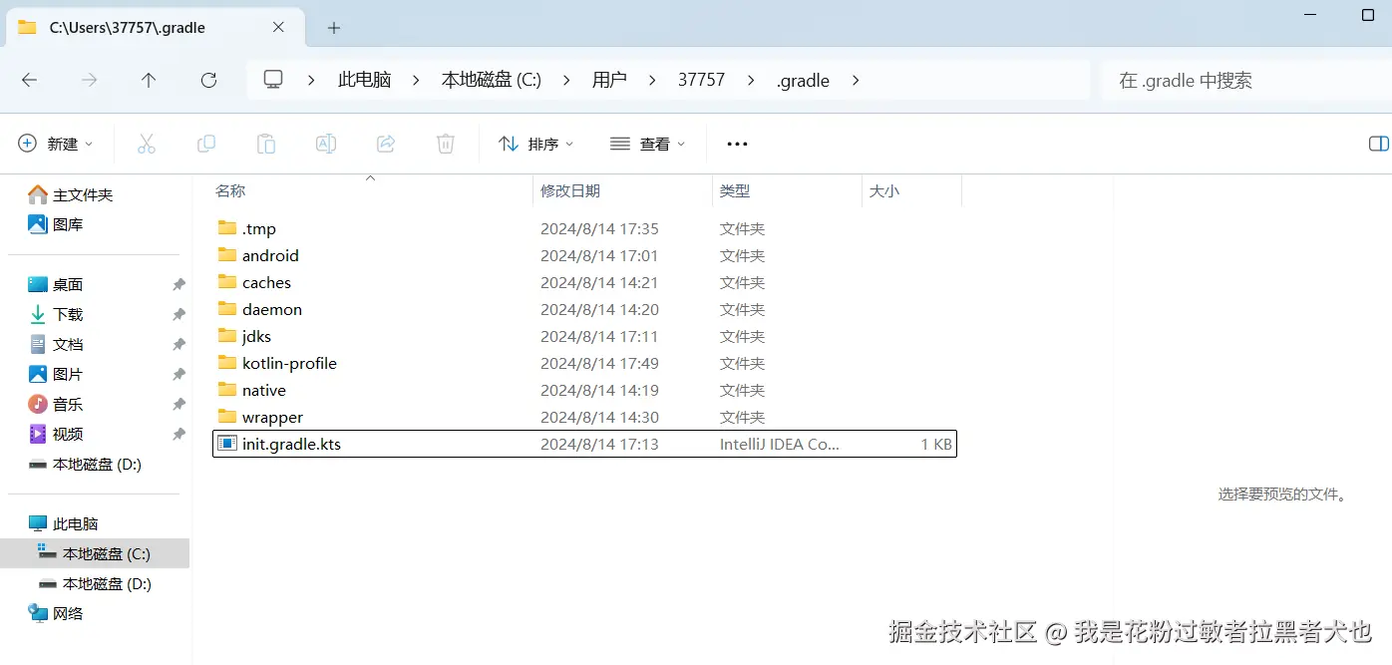Open the 排序 sort dropdown
The image size is (1392, 665).
(536, 144)
